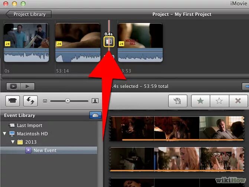This screenshot has width=249, height=187.
Task: Select event clip with man in suit on sofa
Action: (x=222, y=128)
